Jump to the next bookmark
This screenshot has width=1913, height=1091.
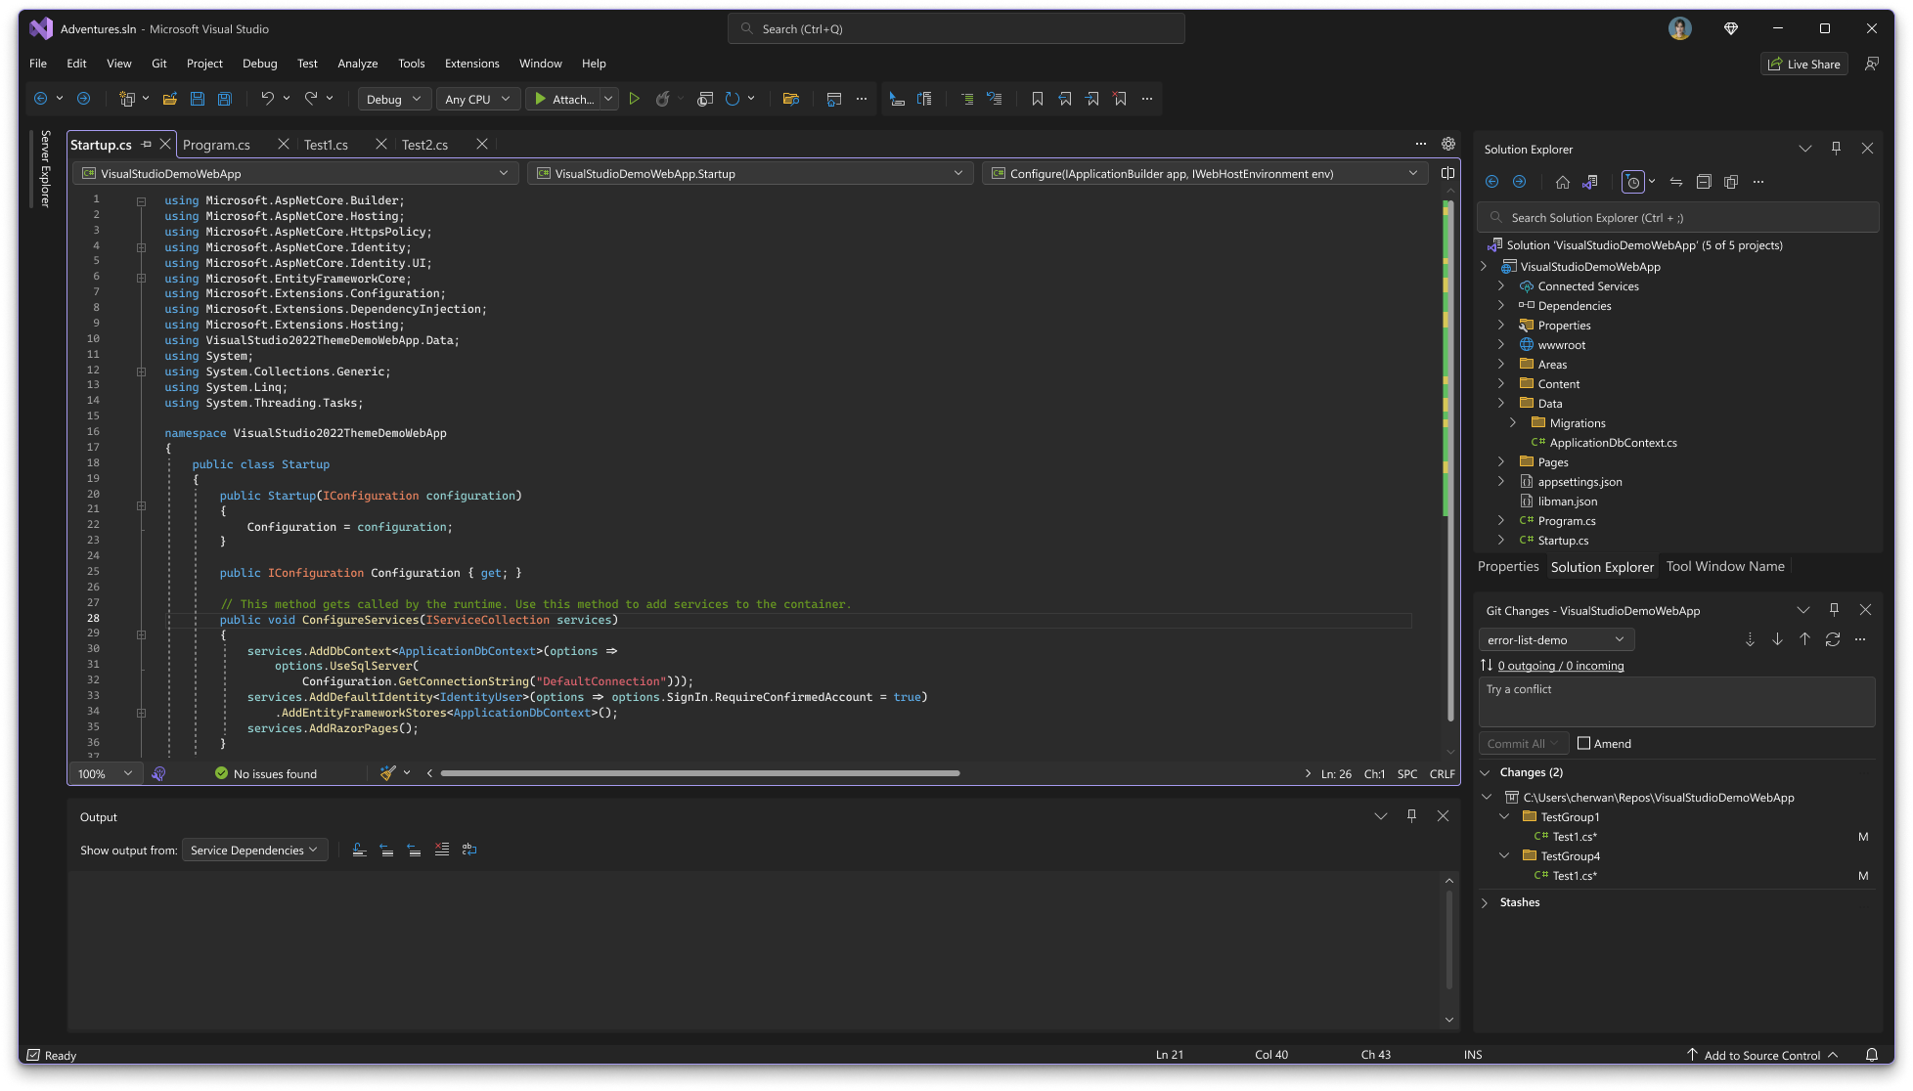[1091, 98]
